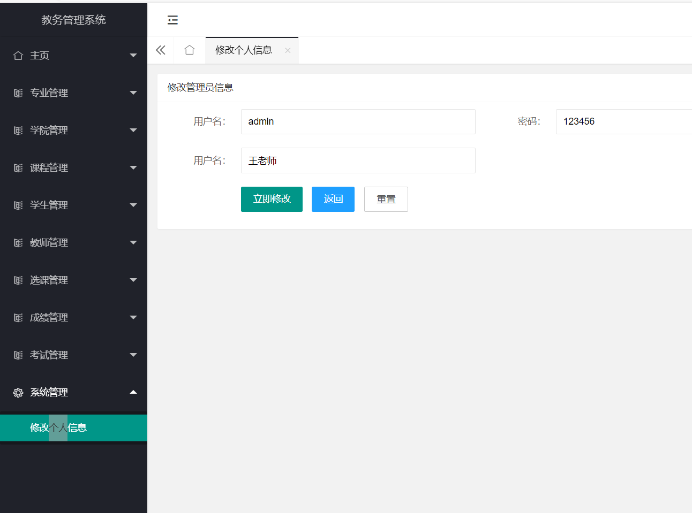692x513 pixels.
Task: Click the 重置 reset button
Action: click(x=386, y=199)
